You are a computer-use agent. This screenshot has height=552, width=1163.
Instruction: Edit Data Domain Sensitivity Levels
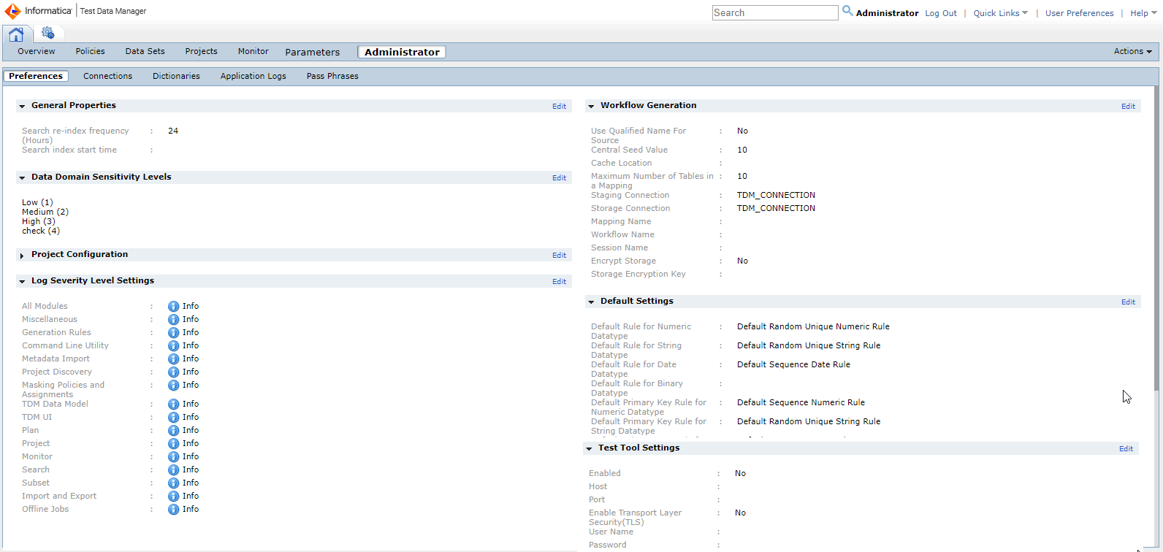559,178
